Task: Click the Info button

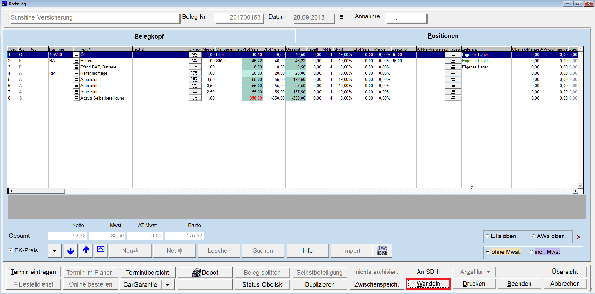Action: pos(307,251)
